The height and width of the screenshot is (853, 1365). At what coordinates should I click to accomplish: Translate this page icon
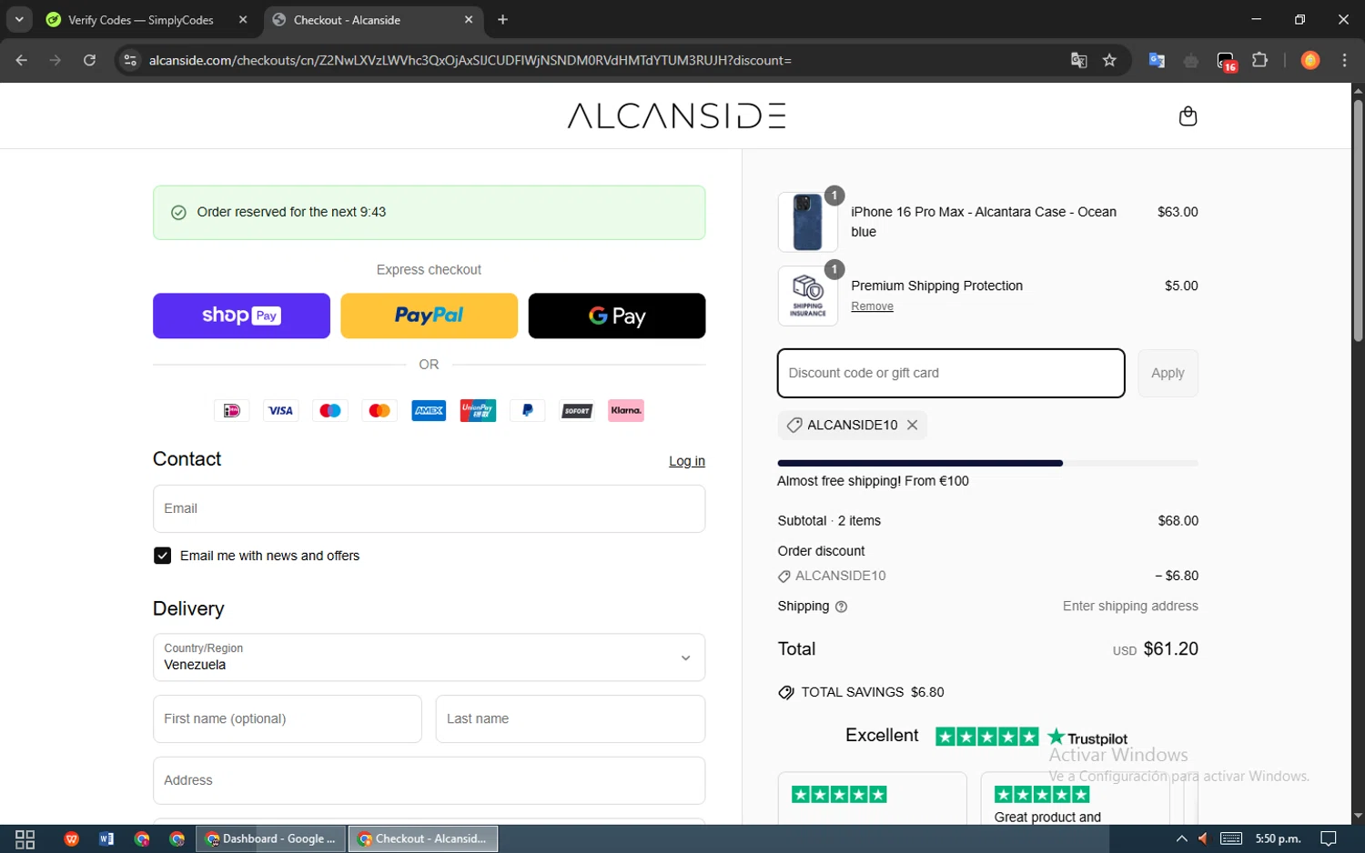(1078, 60)
